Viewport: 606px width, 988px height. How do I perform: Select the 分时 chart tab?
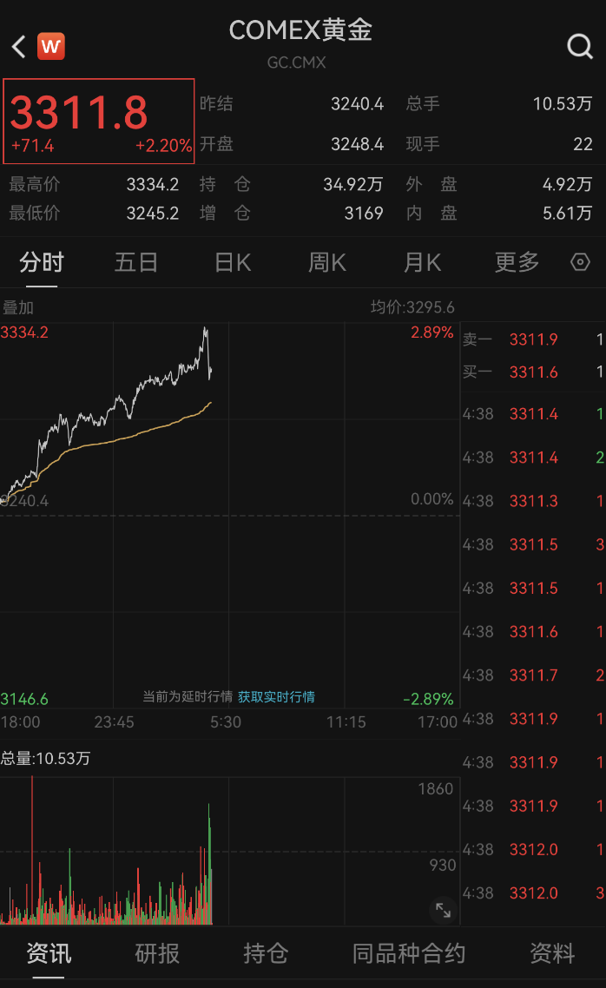(x=42, y=262)
